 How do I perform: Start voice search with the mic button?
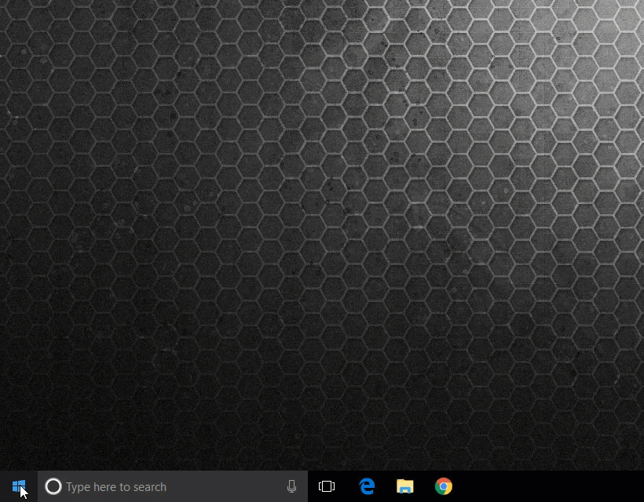(x=291, y=486)
